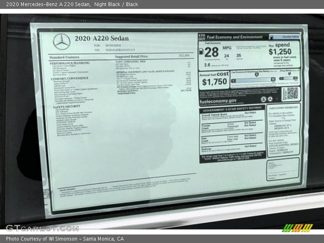Click the Smog Rating slider scale
Viewport: 324px width, 243px height.
point(289,79)
